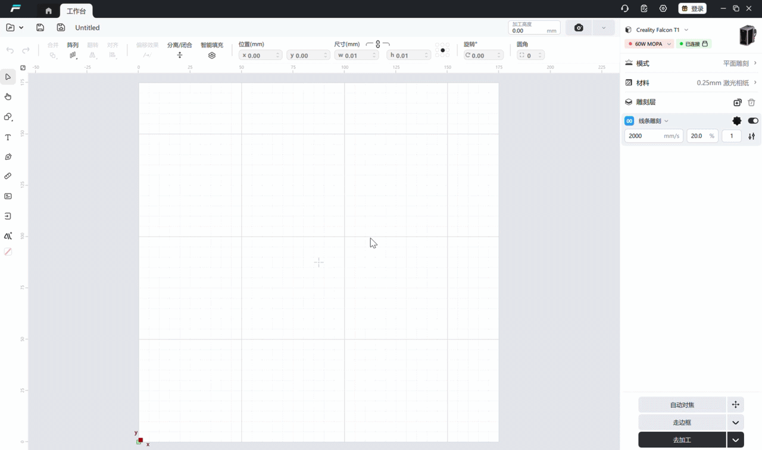Click the processing height (加工高度) input
Screen dimensions: 762x450
pyautogui.click(x=534, y=28)
